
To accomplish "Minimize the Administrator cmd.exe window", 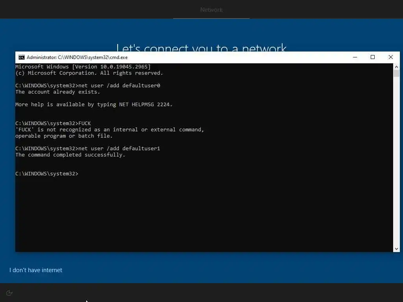I will (355, 57).
